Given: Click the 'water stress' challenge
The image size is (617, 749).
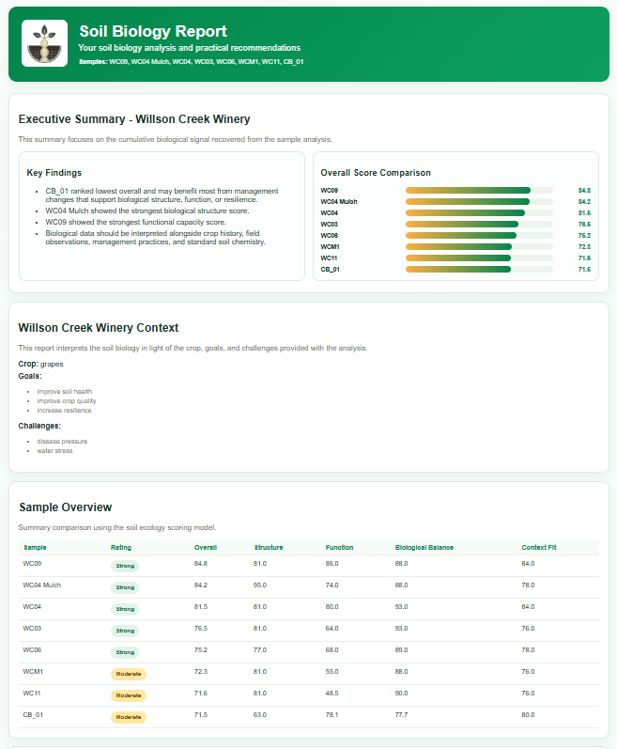Looking at the screenshot, I should [54, 451].
